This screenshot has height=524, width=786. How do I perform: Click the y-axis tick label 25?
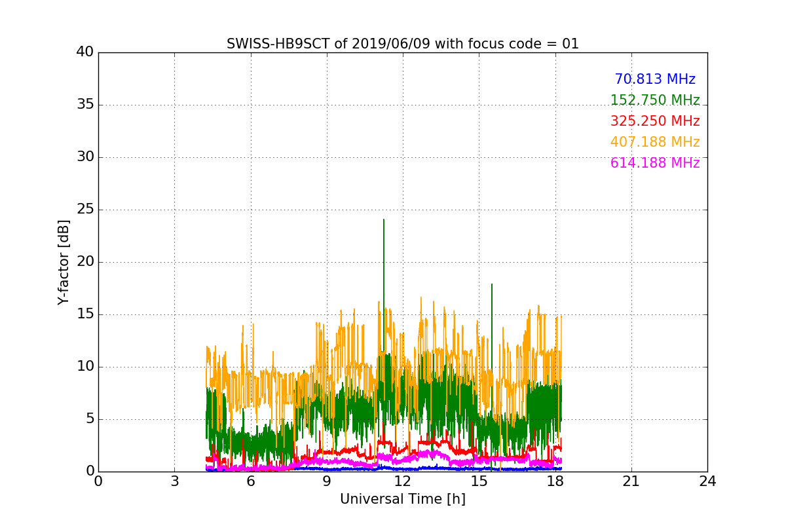85,210
